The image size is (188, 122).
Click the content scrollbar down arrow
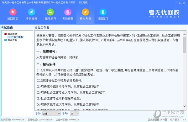click(x=185, y=106)
